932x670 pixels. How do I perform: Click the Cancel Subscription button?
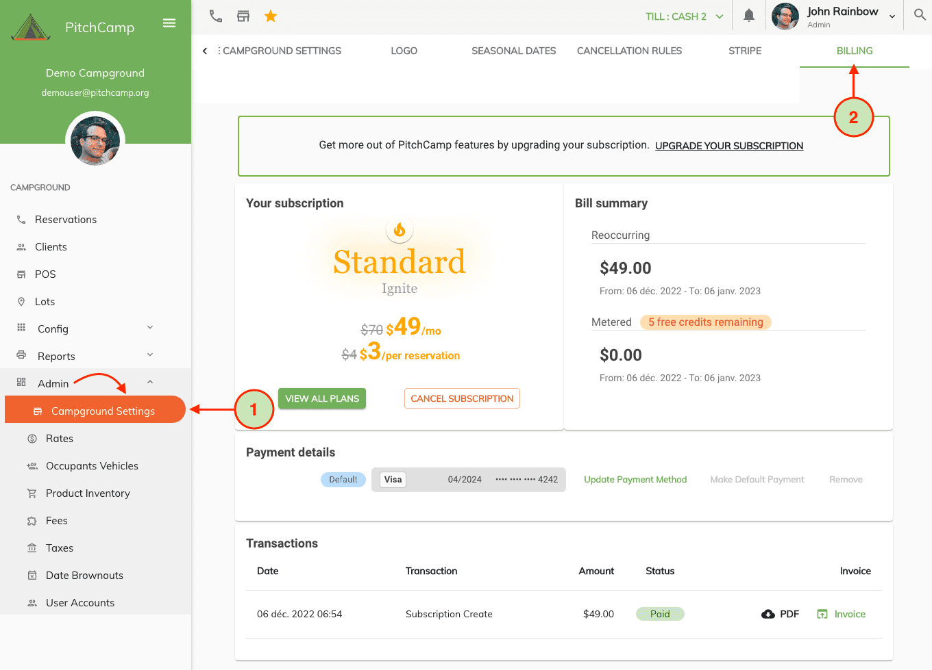[x=462, y=398]
